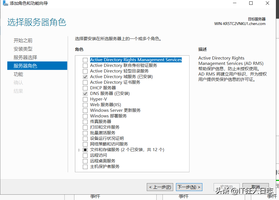The width and height of the screenshot is (279, 200).
Task: Select the 网络策略和访问服务 role label
Action: coord(109,144)
